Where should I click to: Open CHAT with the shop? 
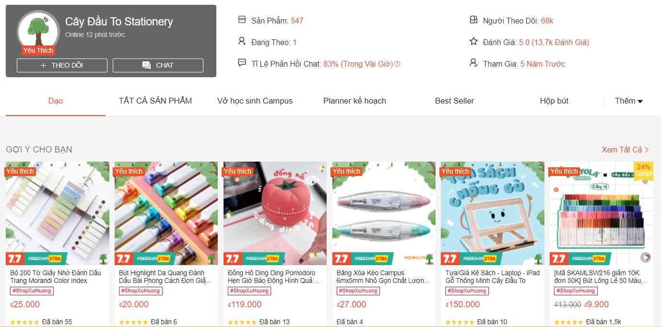tap(158, 65)
